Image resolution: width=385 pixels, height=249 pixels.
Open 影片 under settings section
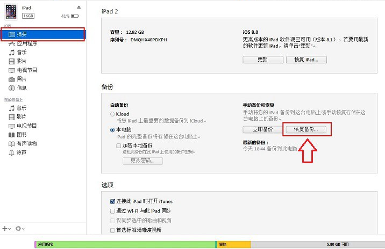pyautogui.click(x=22, y=61)
